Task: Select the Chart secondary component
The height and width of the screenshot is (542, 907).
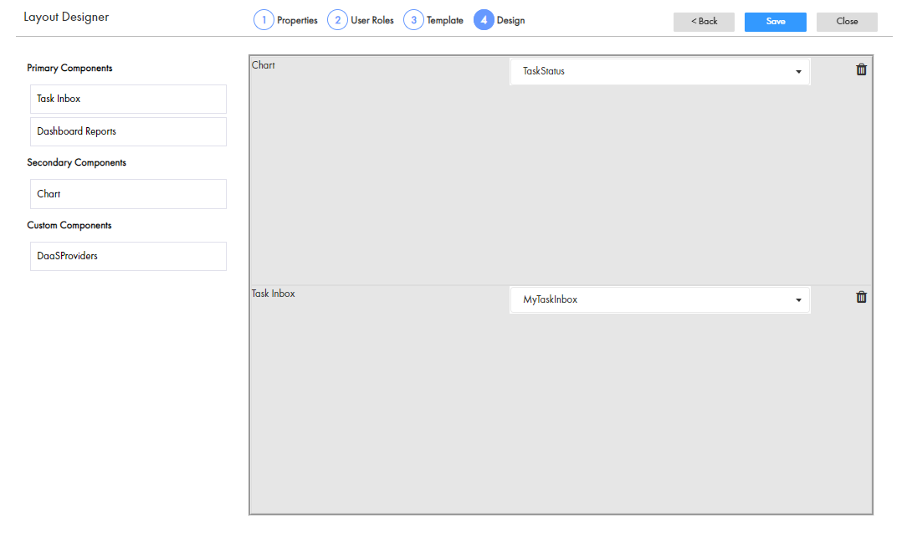Action: (127, 193)
